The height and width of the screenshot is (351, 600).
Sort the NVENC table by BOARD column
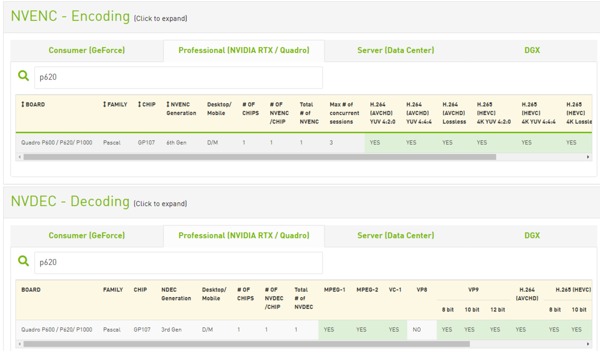(x=33, y=104)
